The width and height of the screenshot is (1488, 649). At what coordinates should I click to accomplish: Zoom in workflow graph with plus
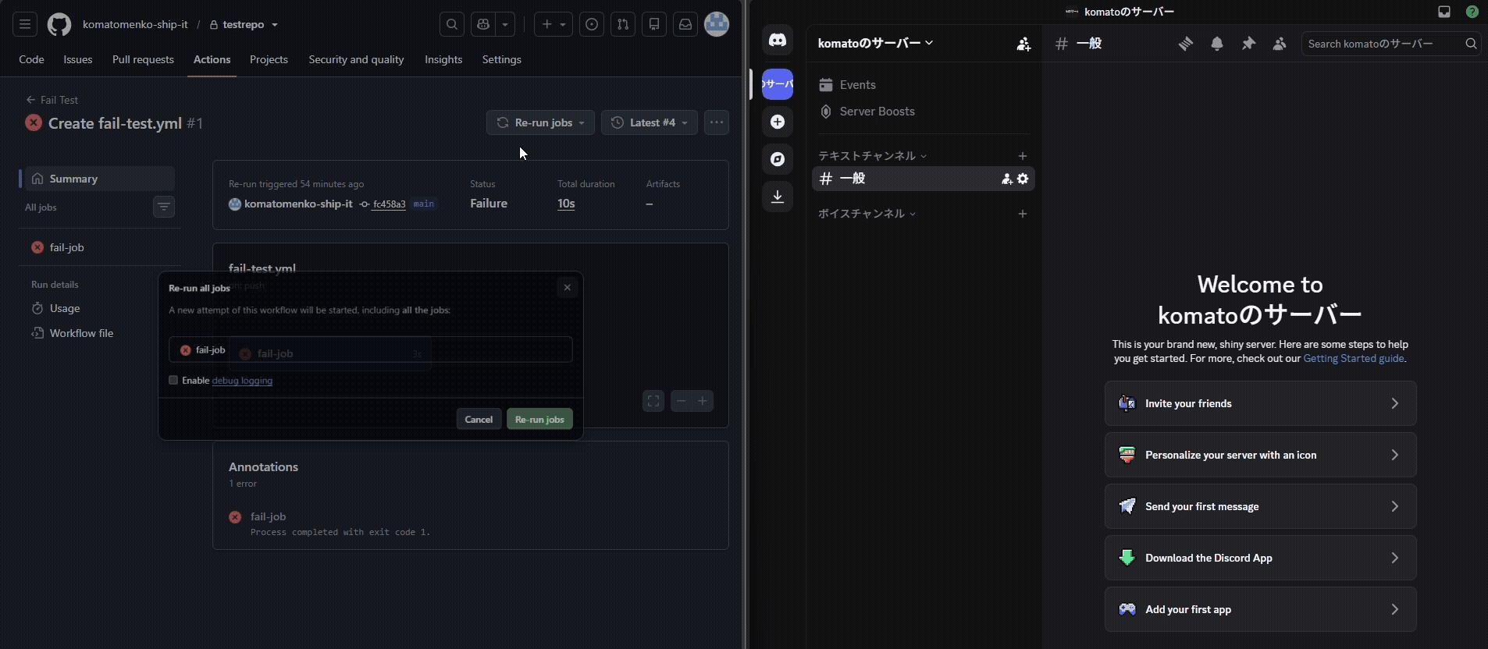703,401
